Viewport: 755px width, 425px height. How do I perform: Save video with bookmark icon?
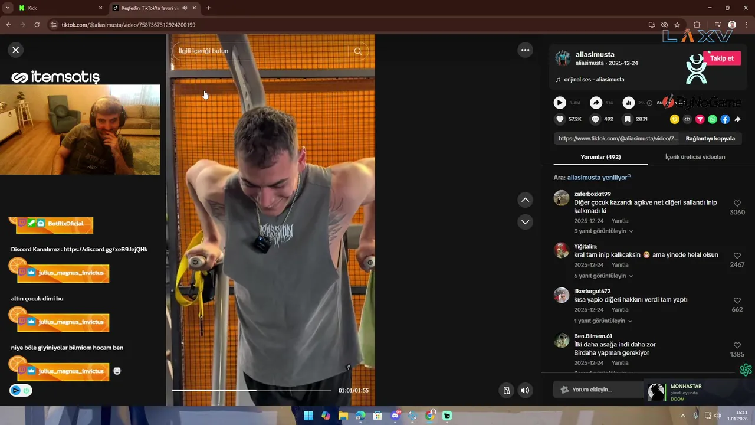pyautogui.click(x=628, y=119)
